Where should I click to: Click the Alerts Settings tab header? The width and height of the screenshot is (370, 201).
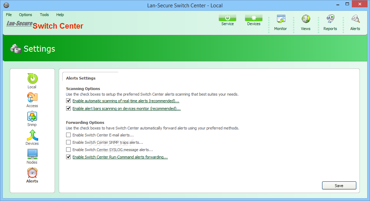81,78
